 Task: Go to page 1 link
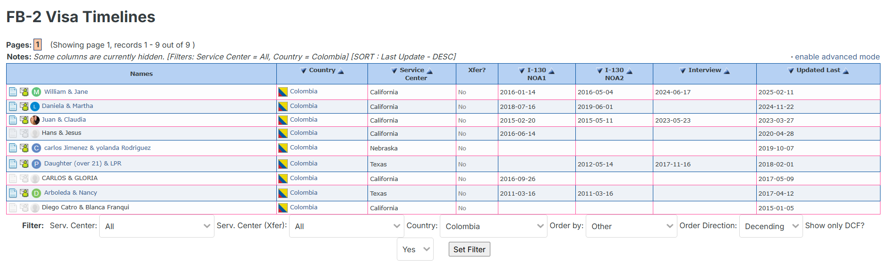click(37, 45)
